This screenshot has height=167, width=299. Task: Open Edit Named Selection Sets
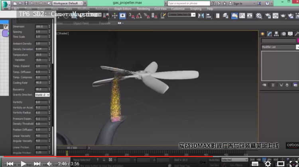[x=163, y=16]
